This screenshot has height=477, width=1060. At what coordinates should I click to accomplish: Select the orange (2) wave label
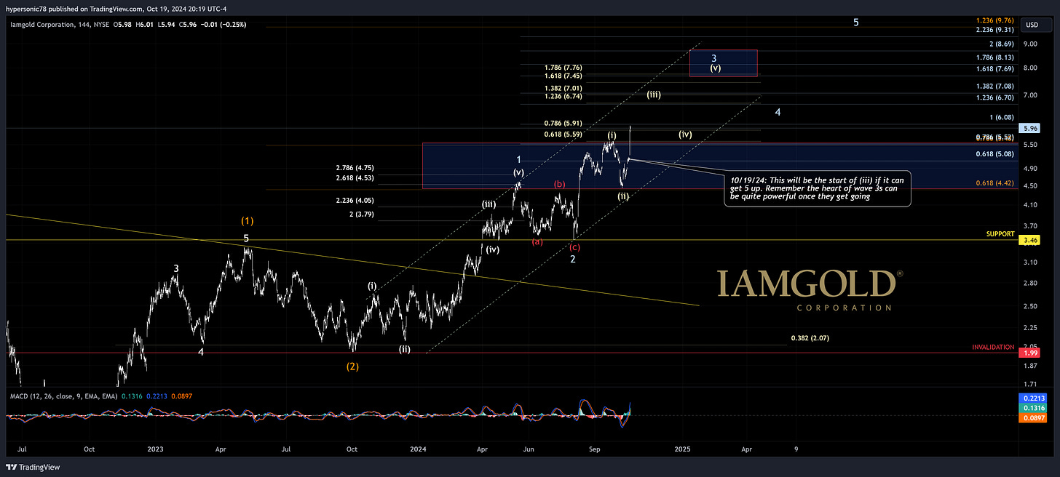pos(352,366)
